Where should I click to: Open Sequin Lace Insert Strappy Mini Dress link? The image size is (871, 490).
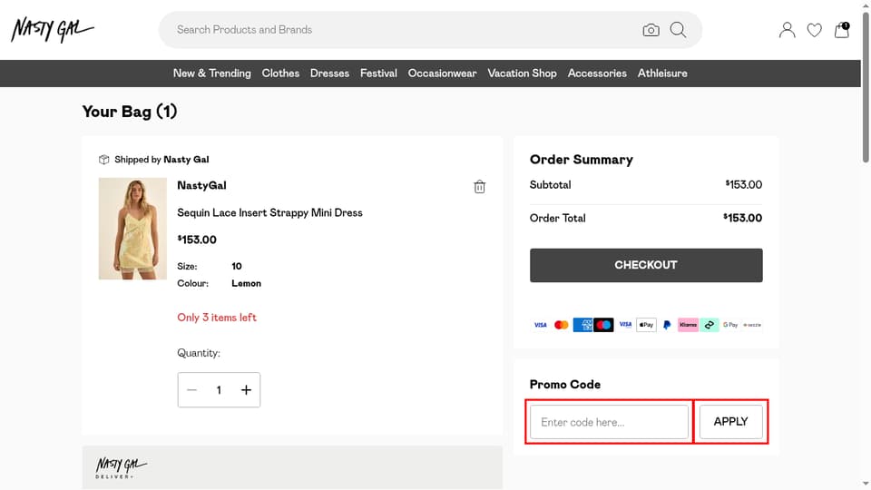point(269,212)
